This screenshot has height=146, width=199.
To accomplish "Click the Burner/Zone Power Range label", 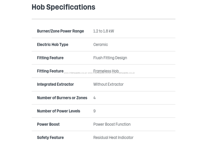I will click(60, 31).
